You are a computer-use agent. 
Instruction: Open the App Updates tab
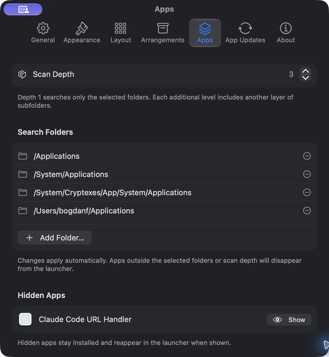245,33
